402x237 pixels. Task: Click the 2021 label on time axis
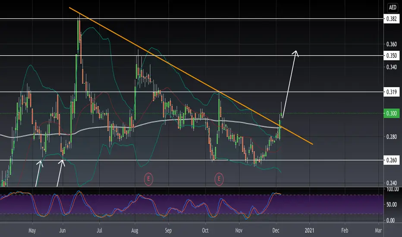(309, 231)
